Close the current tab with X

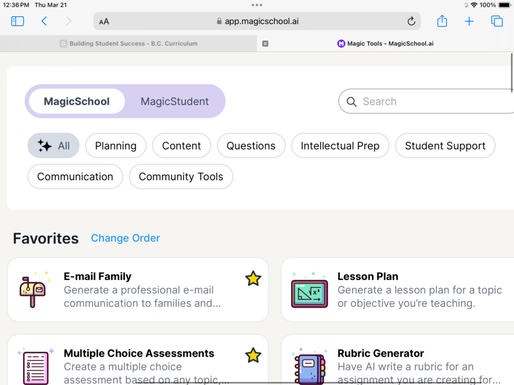tap(265, 44)
